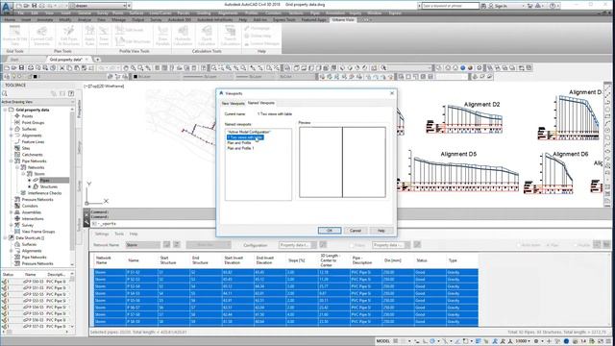Screen dimensions: 615x346
Task: Select Points in the Toolspace tree
Action: pyautogui.click(x=27, y=116)
